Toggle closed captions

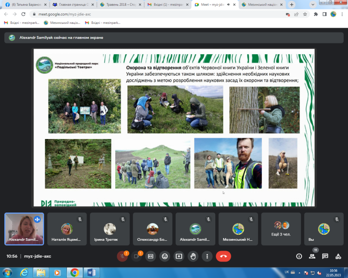pos(151,256)
